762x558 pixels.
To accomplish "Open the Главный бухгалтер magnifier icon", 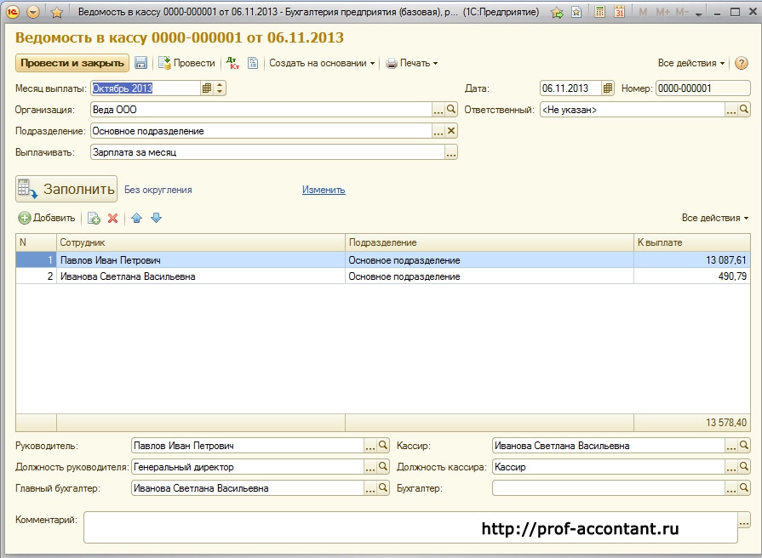I will point(383,488).
